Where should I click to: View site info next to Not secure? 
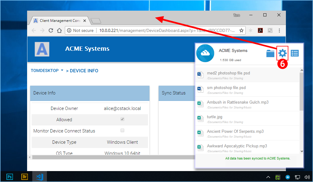(69, 30)
